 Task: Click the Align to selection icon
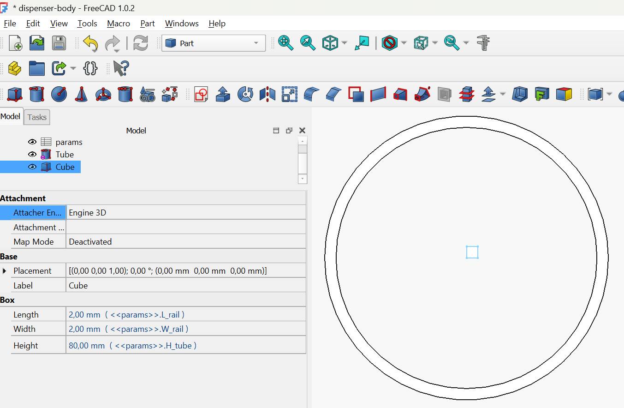point(362,43)
